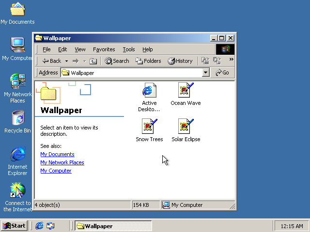Click the Wallpaper taskbar button
This screenshot has height=232, width=310.
[113, 226]
